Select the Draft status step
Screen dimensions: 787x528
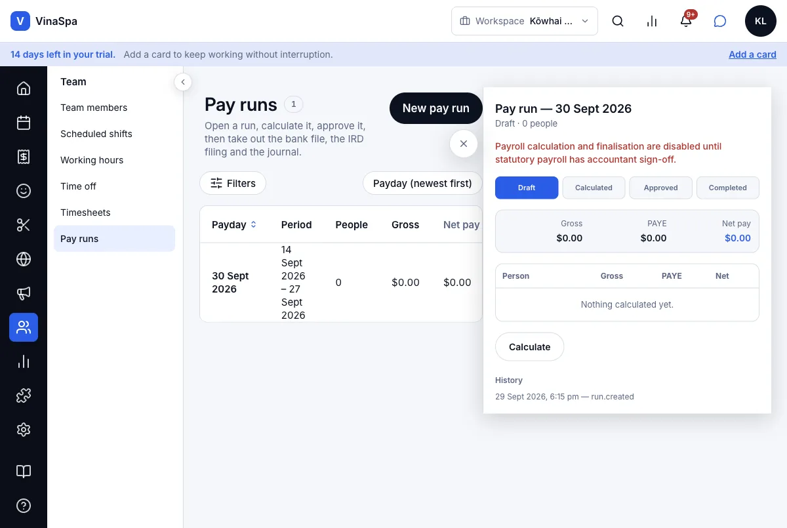tap(527, 188)
